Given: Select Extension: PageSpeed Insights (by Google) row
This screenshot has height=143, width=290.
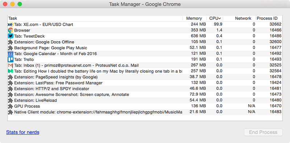Looking at the screenshot, I should click(145, 77).
